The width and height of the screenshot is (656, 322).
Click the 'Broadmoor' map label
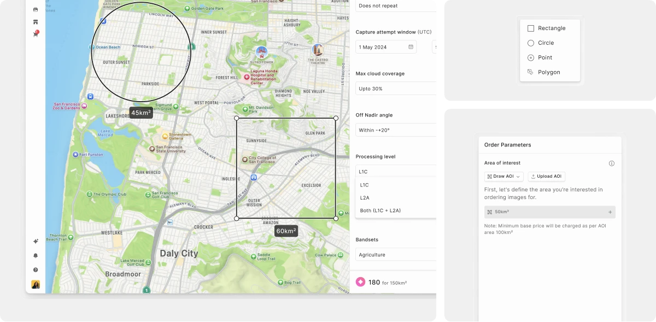(123, 274)
